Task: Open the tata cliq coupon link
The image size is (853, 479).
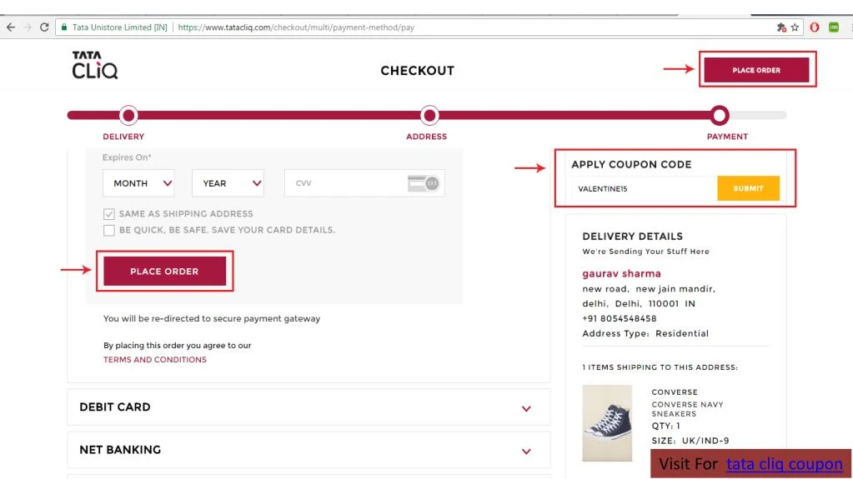Action: [784, 464]
